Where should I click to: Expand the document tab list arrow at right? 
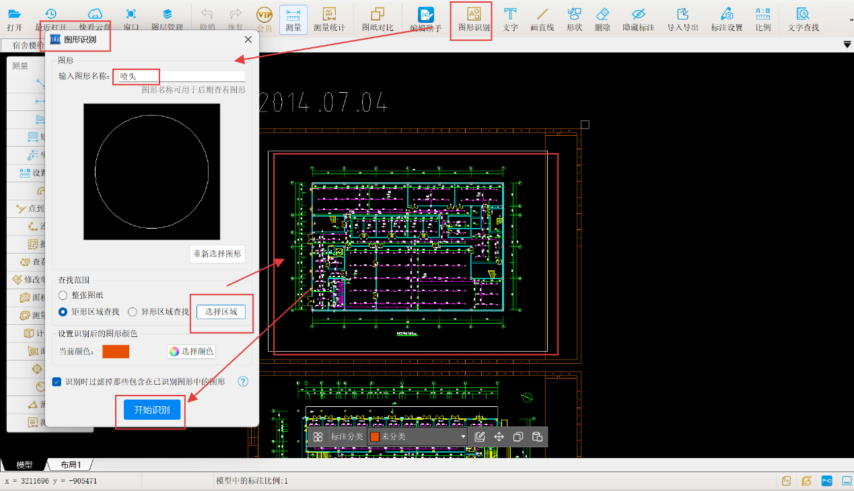pyautogui.click(x=847, y=44)
